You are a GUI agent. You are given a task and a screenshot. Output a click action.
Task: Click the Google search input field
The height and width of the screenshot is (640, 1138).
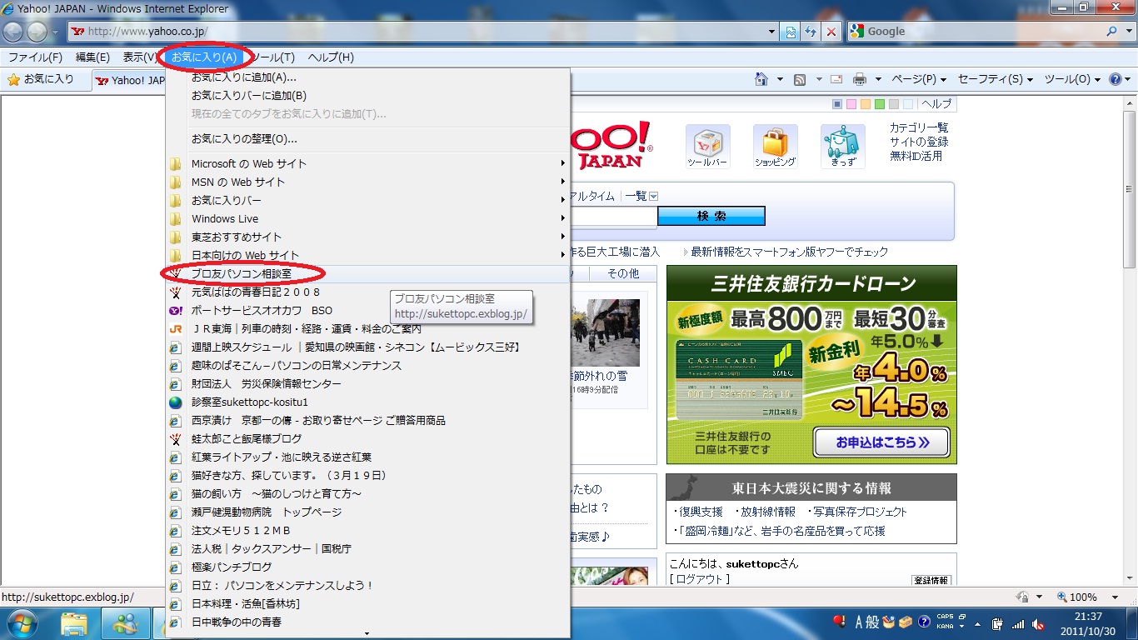tap(985, 32)
